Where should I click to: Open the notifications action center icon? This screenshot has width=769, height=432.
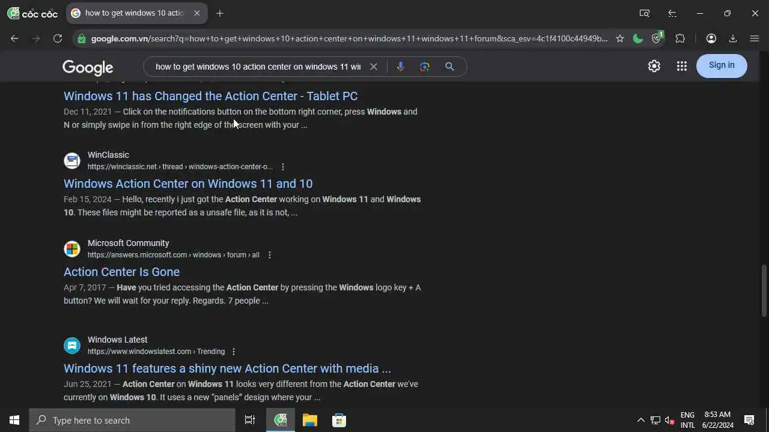749,420
